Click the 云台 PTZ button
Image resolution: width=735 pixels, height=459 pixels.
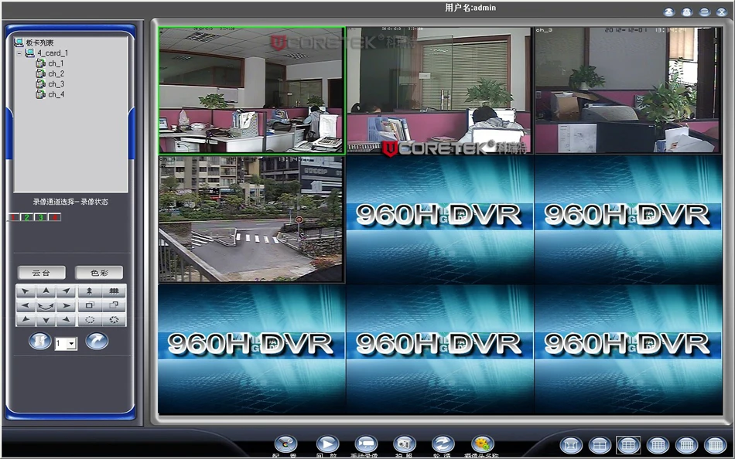click(x=42, y=273)
